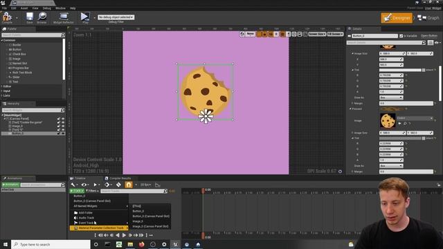Switch to Designer mode
Image resolution: width=443 pixels, height=249 pixels.
coord(397,18)
